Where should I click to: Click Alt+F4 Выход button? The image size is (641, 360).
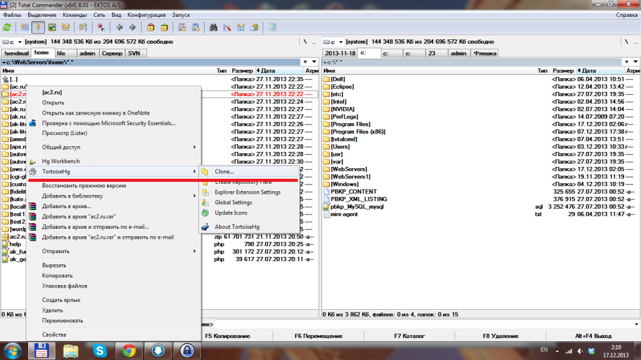pyautogui.click(x=593, y=336)
